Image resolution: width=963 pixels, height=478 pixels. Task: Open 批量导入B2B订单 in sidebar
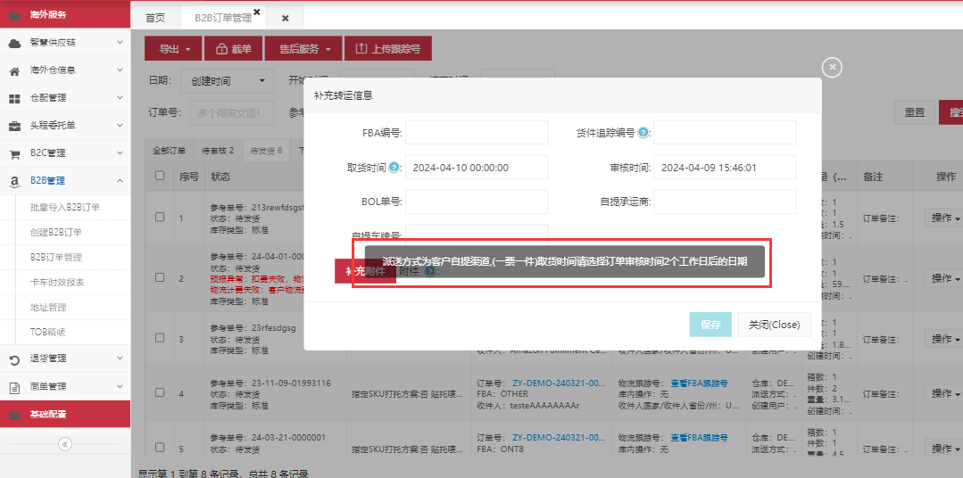pyautogui.click(x=65, y=208)
